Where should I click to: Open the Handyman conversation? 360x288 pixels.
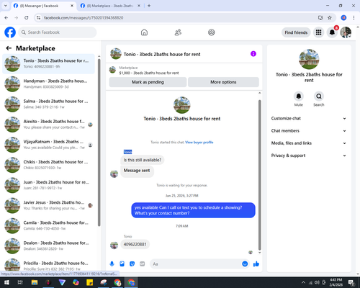[48, 84]
